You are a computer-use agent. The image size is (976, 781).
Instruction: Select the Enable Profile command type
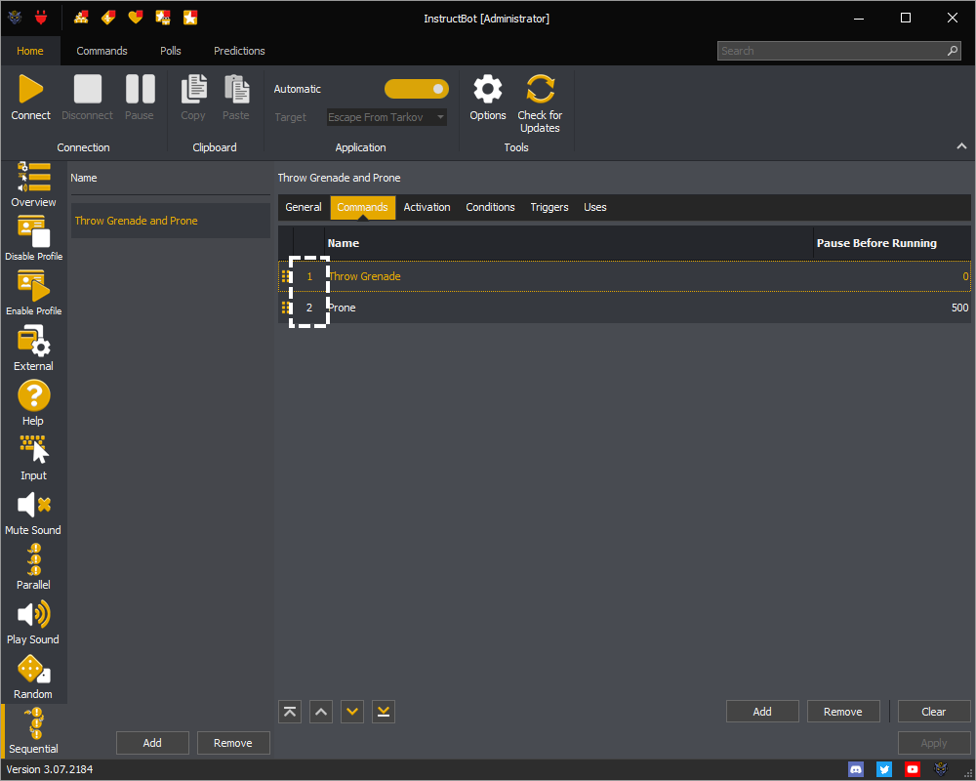point(33,293)
